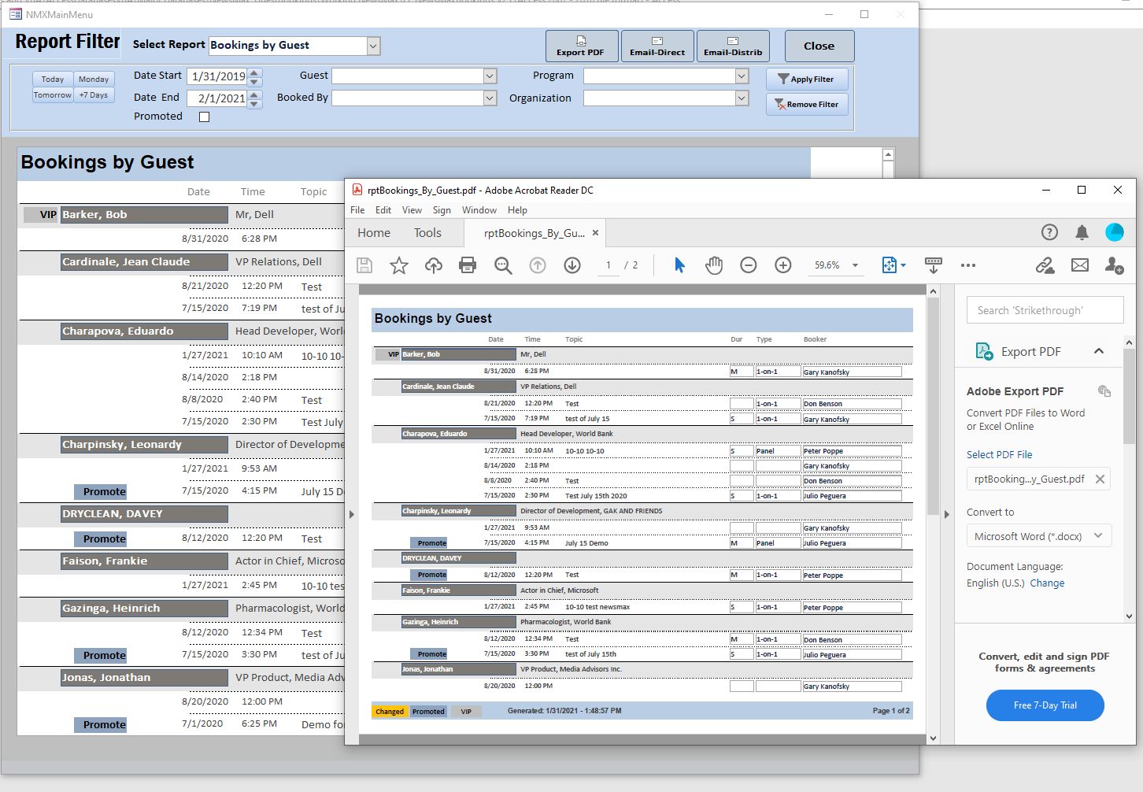Viewport: 1143px width, 792px height.
Task: Open the Sign menu in Acrobat
Action: [442, 210]
